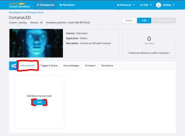Click the wrench icon beside Development
185x136 pixels.
38,5
